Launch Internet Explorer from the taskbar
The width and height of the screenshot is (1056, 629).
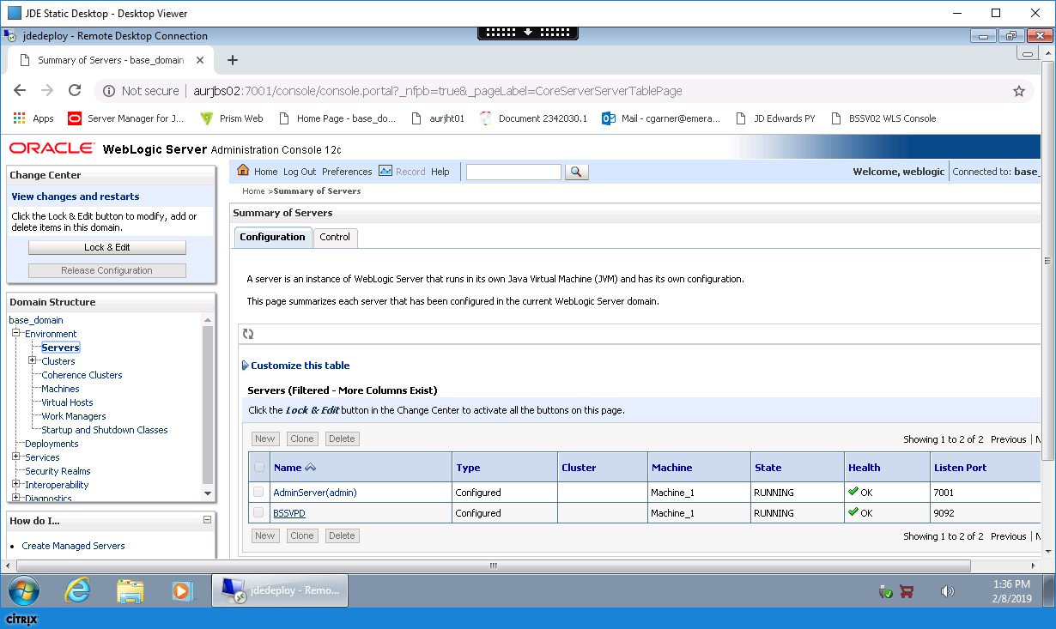(77, 590)
